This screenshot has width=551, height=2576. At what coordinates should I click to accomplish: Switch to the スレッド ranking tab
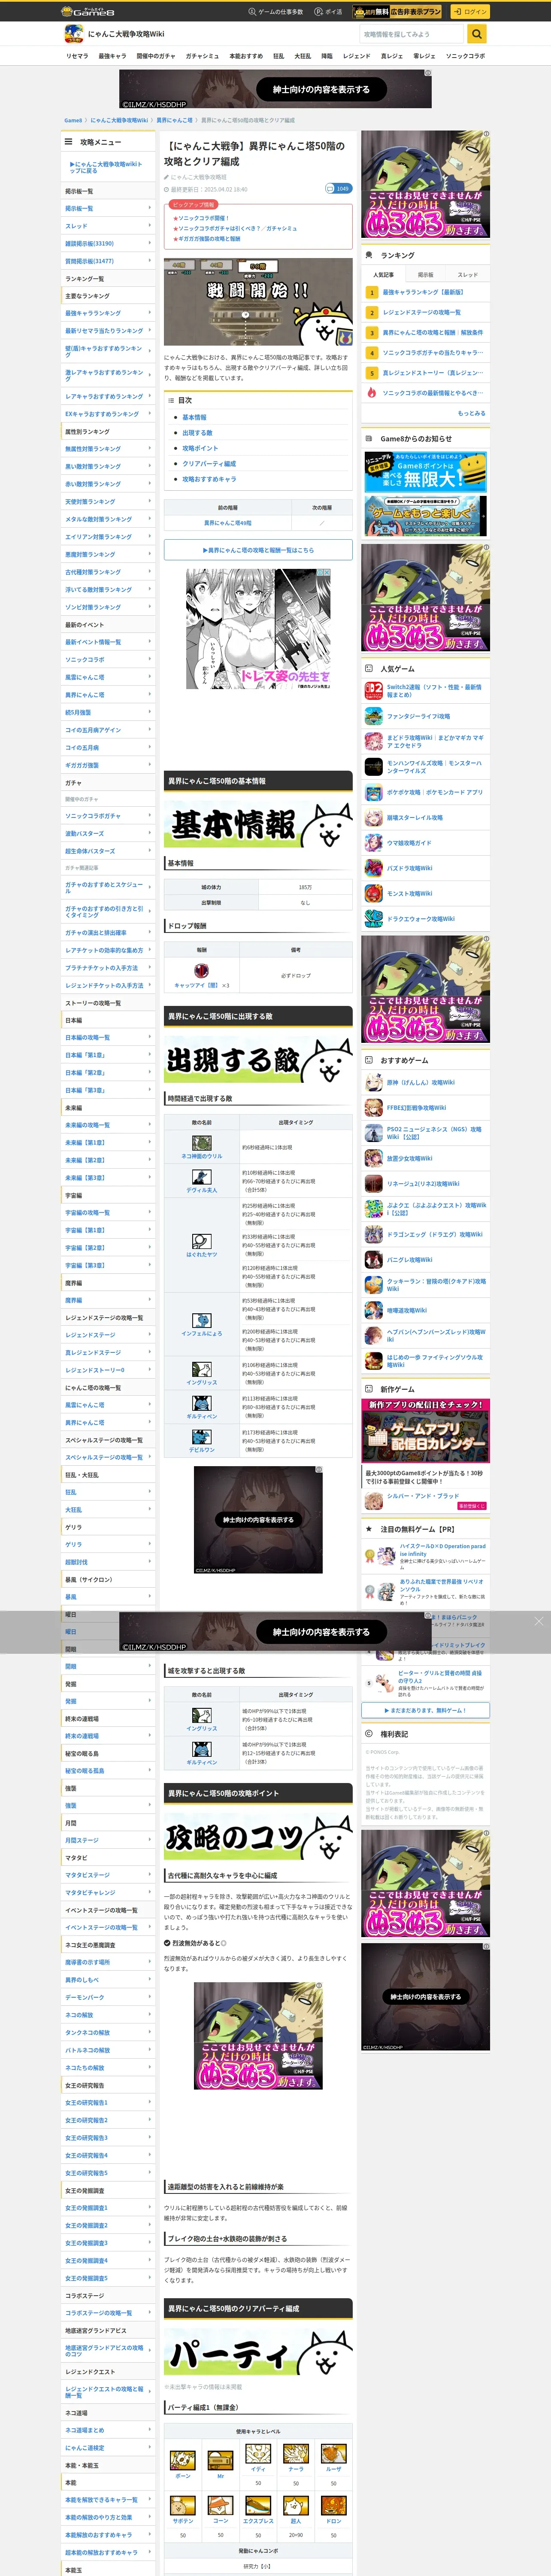coord(468,274)
